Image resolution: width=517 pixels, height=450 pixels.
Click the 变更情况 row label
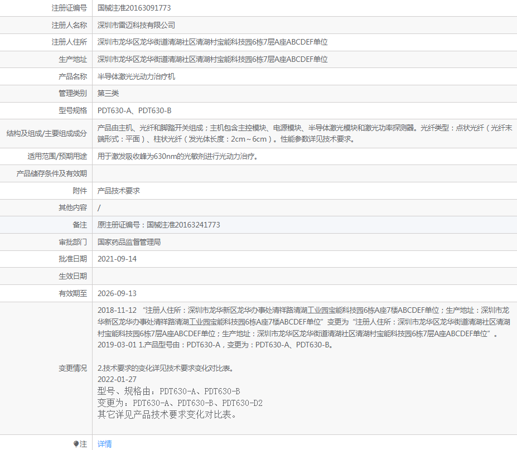pyautogui.click(x=73, y=368)
